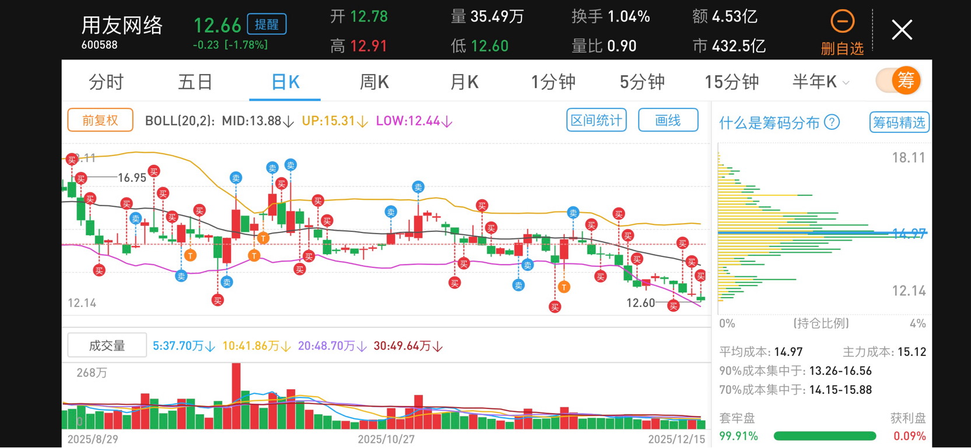Click the tallest red volume bar
Screen dimensions: 971x448
coord(236,396)
